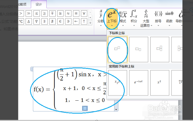This screenshot has height=121, width=193.
Task: Insert the much-greater-than ≫ symbol
Action: point(29,14)
